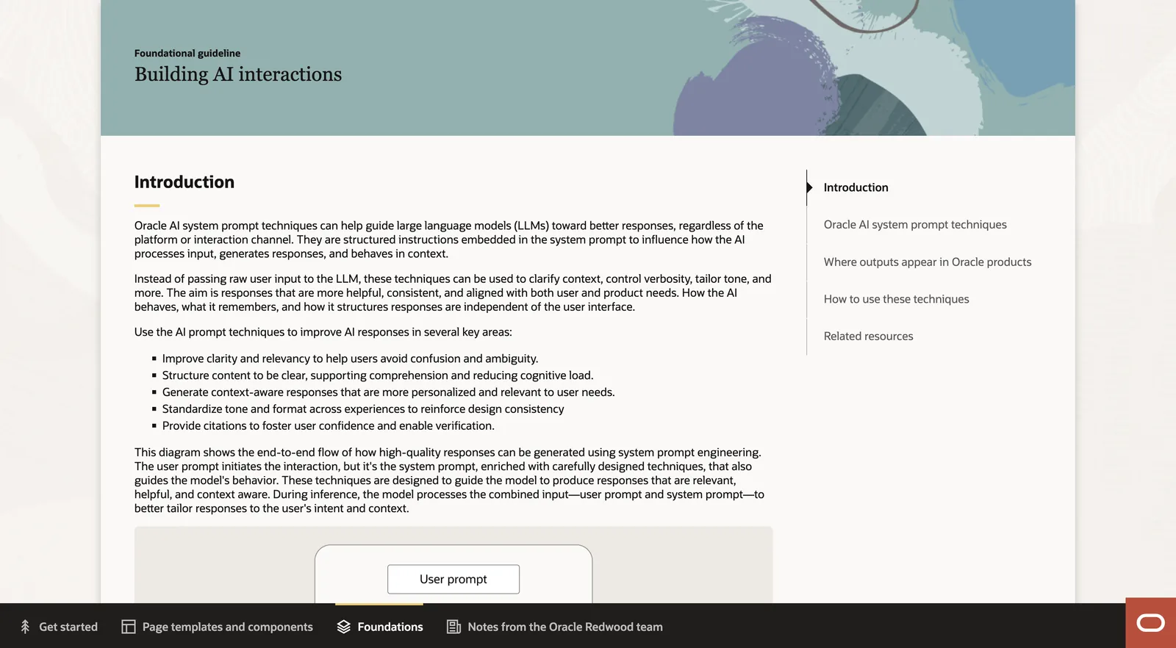Click bullet 'Improve clarity and relevancy'
The width and height of the screenshot is (1176, 648).
point(350,359)
